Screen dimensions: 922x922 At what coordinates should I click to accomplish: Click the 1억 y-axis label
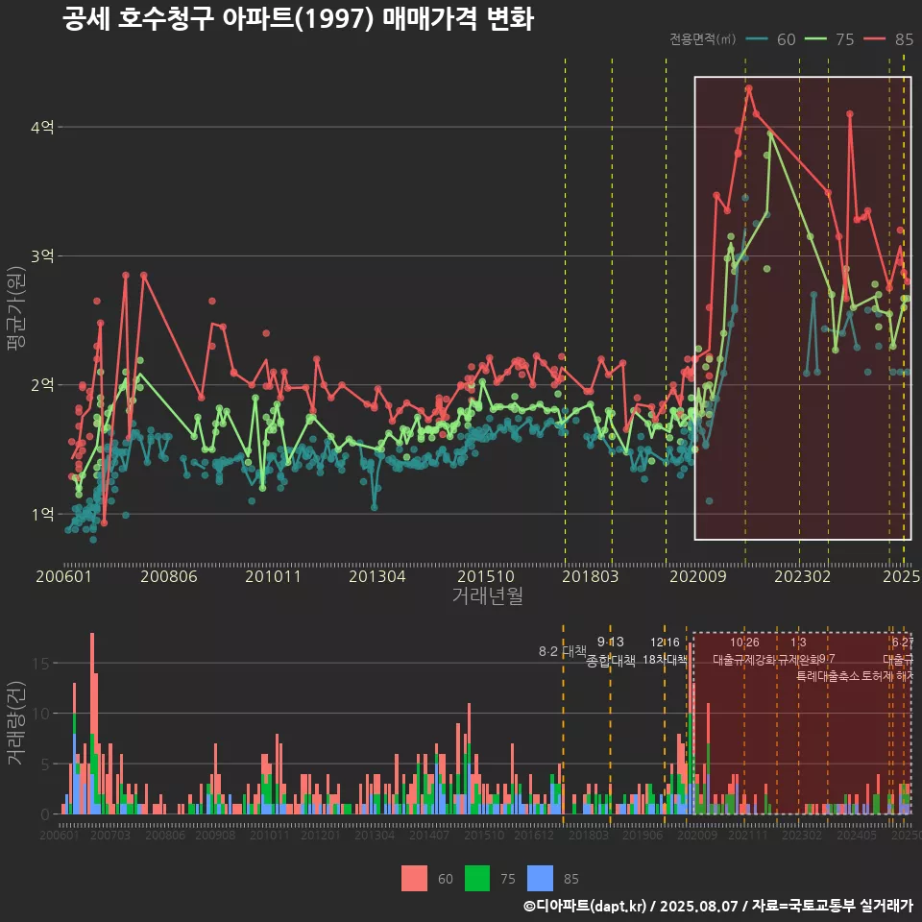coord(42,514)
